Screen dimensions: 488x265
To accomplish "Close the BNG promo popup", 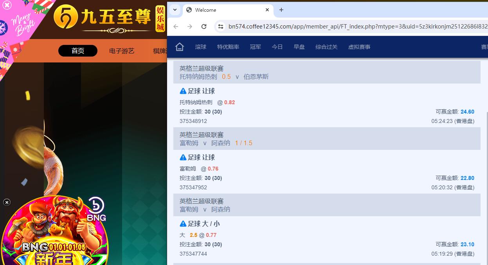I will pos(7,202).
